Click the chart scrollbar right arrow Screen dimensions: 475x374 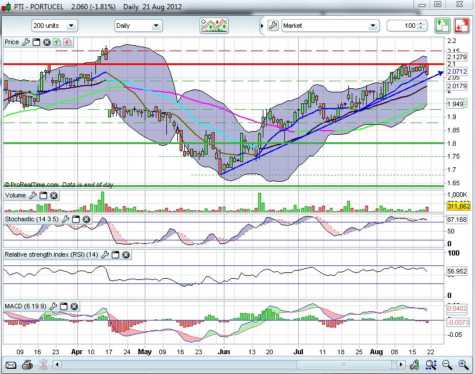(401, 365)
